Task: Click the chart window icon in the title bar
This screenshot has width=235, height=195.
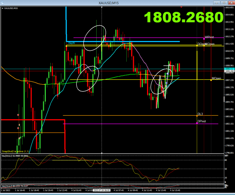Action: coord(2,3)
